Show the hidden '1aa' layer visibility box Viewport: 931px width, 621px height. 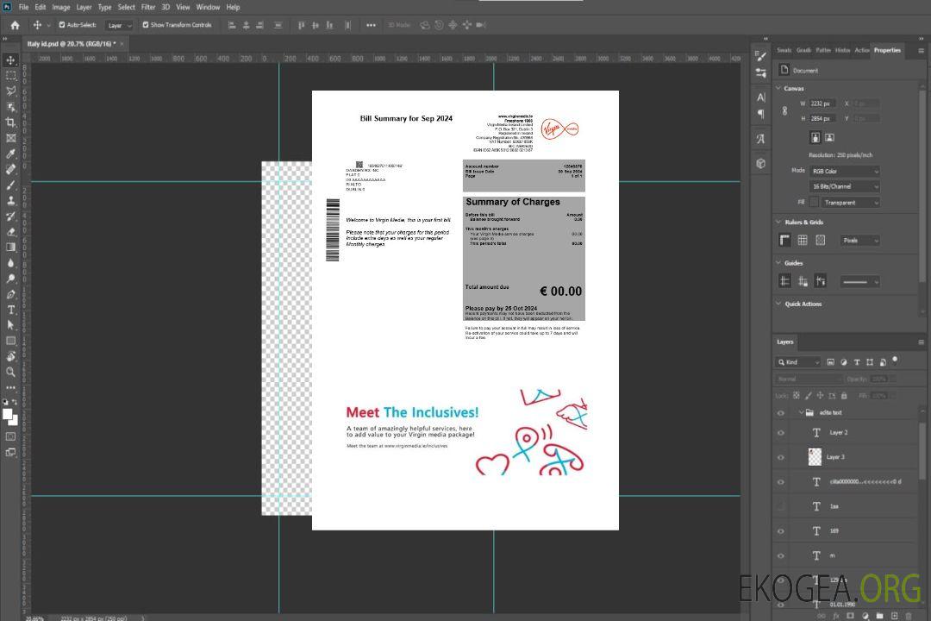pos(781,506)
